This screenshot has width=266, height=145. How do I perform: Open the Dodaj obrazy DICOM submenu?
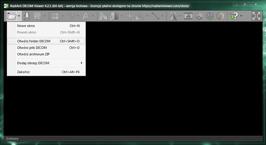[46, 63]
